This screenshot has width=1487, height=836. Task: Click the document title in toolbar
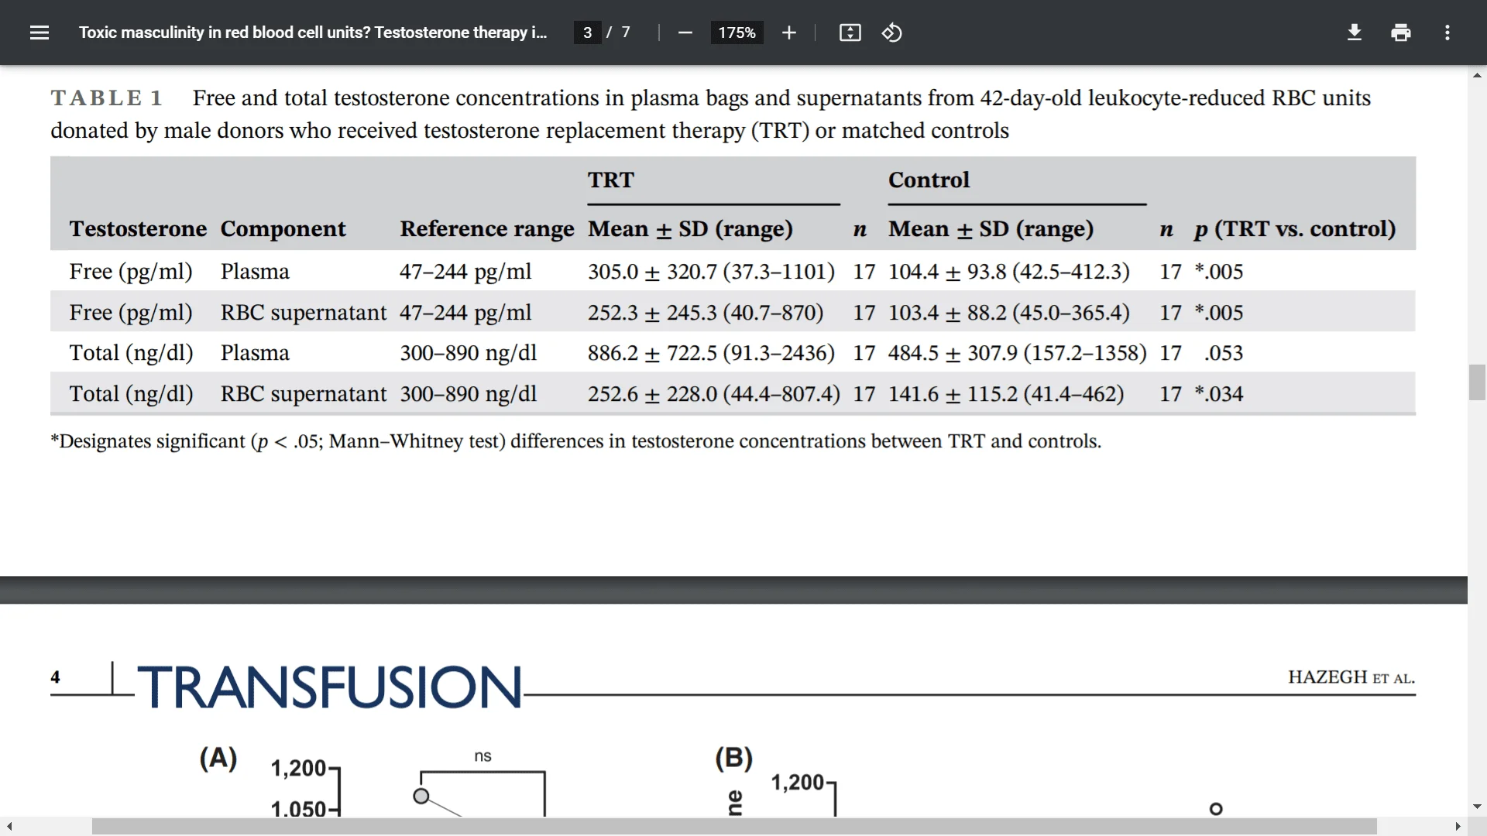point(313,33)
